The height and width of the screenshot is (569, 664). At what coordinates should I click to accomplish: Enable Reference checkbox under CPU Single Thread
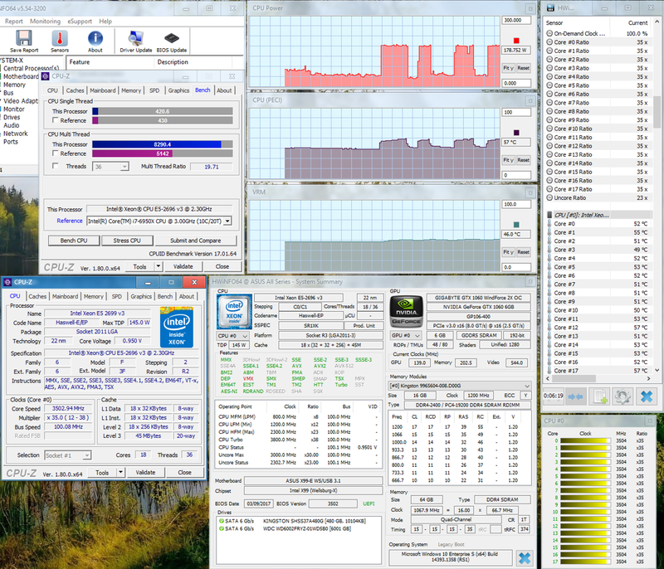coord(55,120)
